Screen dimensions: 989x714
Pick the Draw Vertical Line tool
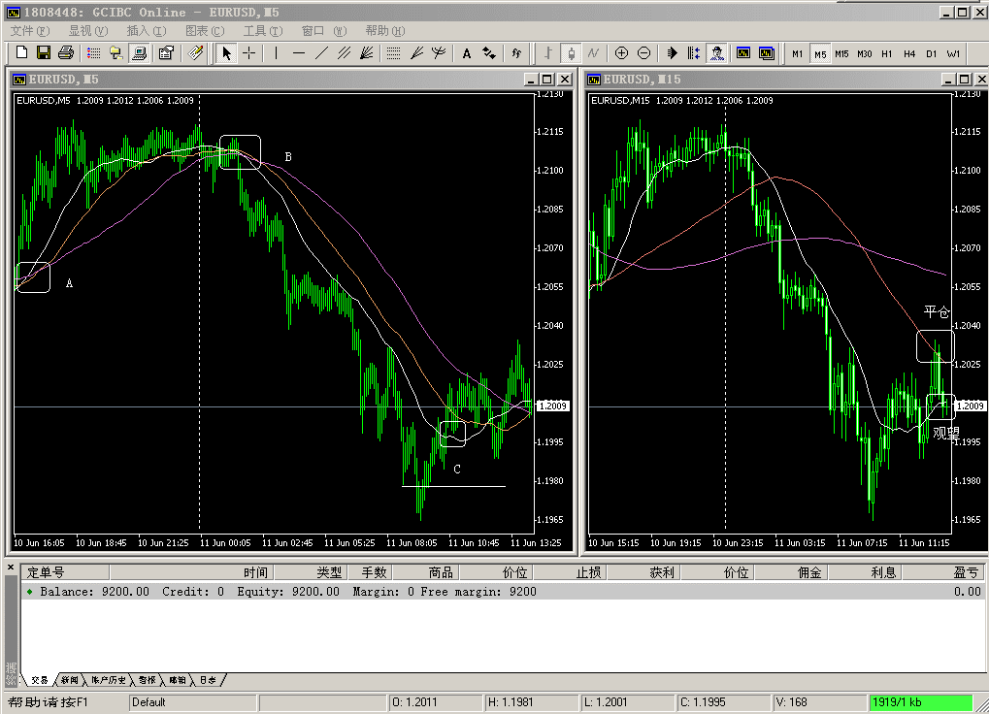(277, 53)
